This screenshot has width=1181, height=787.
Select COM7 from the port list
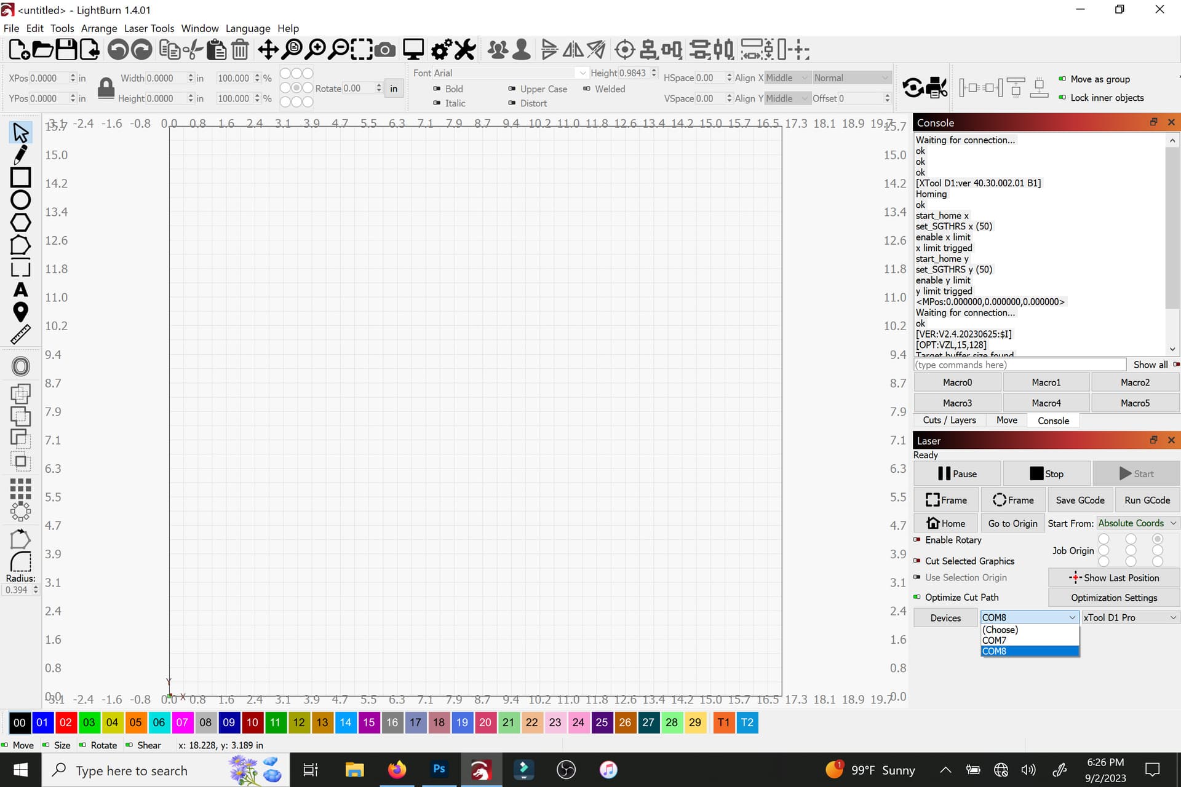click(1030, 640)
